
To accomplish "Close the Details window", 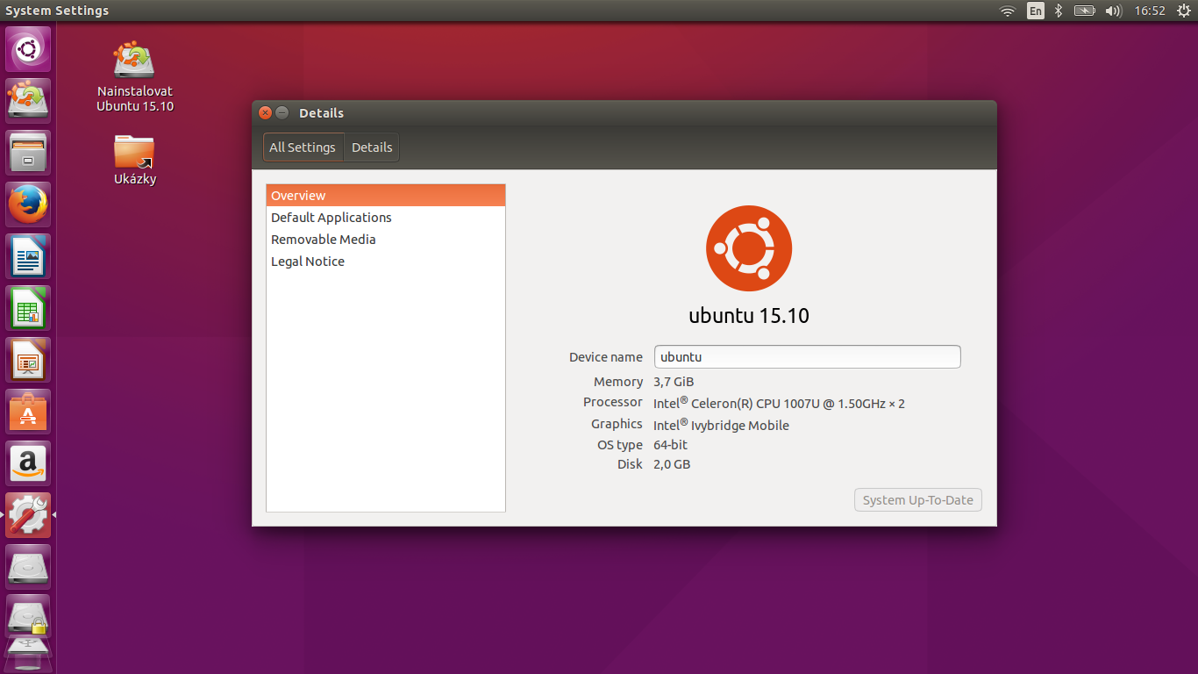I will click(265, 113).
